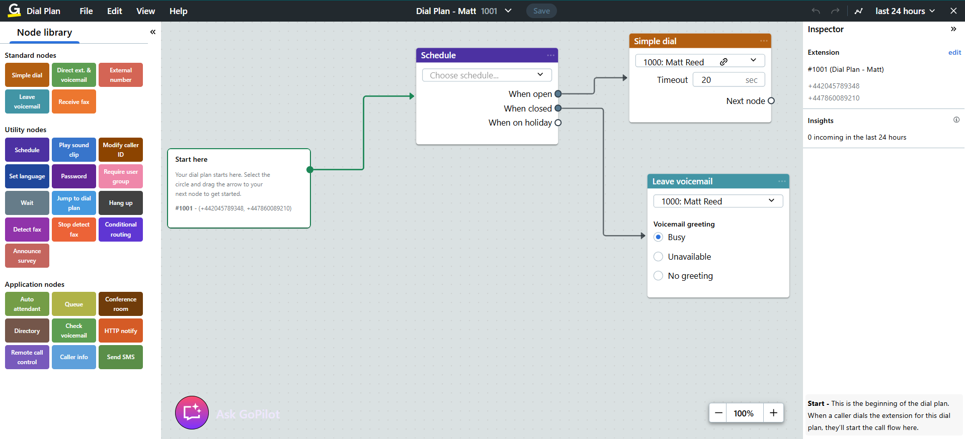Click the edit link for Extension
The width and height of the screenshot is (965, 439).
(x=954, y=52)
